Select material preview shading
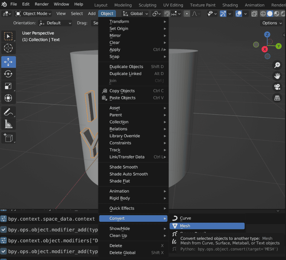The height and width of the screenshot is (260, 286). click(276, 14)
